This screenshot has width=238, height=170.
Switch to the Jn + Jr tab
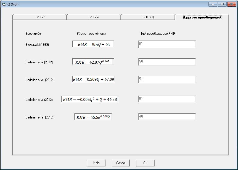[39, 17]
